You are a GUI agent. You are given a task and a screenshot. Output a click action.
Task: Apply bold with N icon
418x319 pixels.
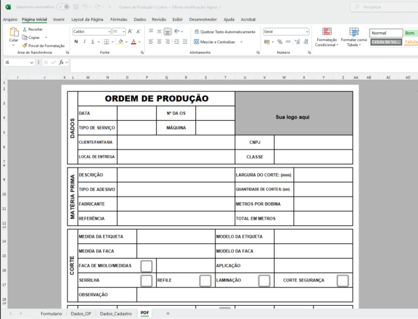coord(76,42)
